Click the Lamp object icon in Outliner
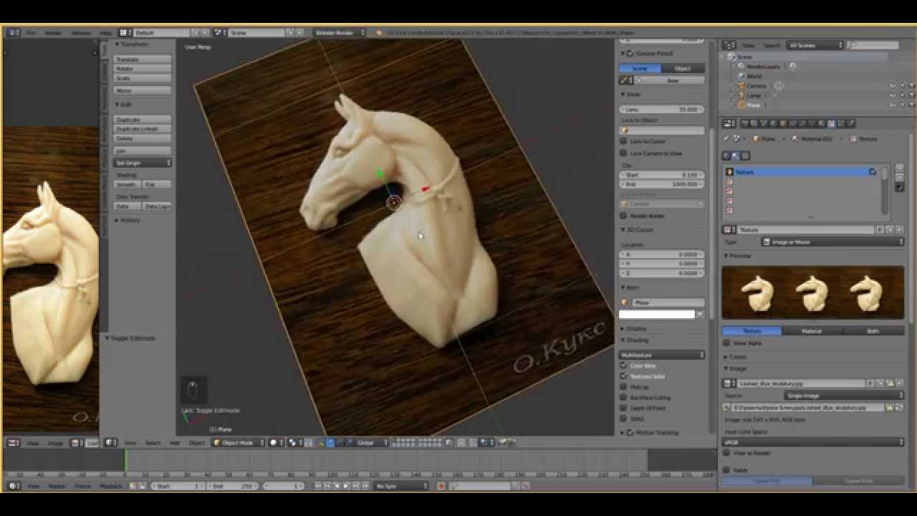This screenshot has height=516, width=917. (741, 95)
